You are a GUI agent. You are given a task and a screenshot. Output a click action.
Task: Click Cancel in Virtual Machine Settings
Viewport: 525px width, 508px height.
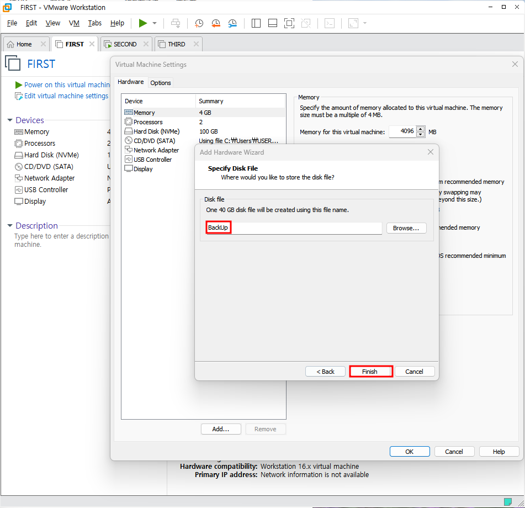454,452
